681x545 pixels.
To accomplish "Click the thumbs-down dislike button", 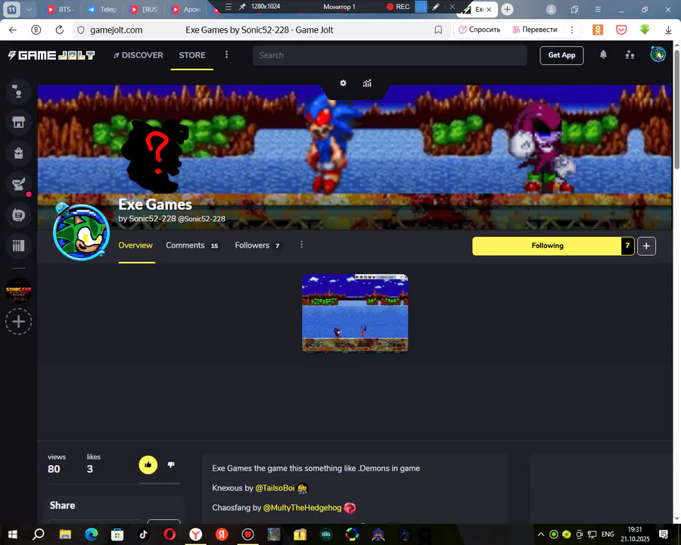I will pyautogui.click(x=171, y=465).
